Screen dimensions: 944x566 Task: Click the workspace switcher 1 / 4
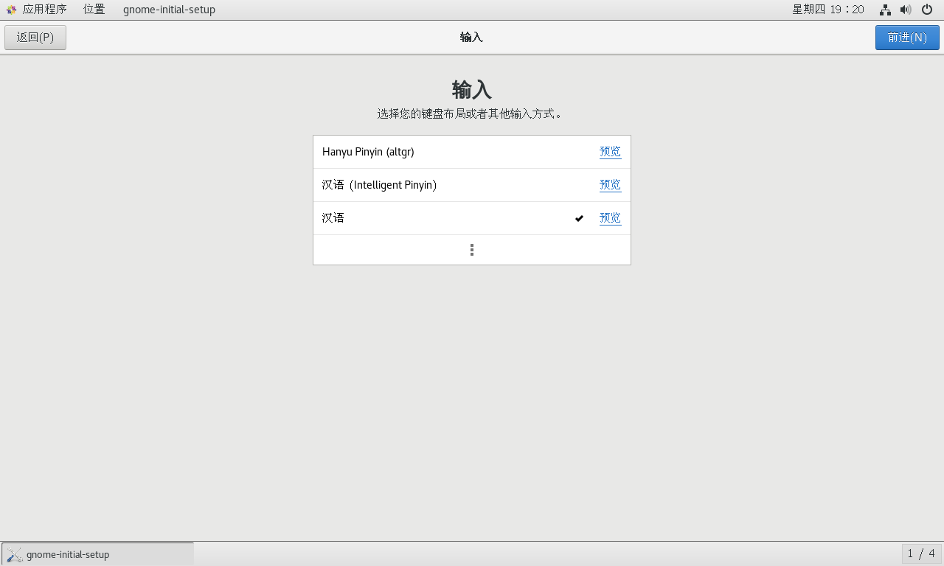921,553
